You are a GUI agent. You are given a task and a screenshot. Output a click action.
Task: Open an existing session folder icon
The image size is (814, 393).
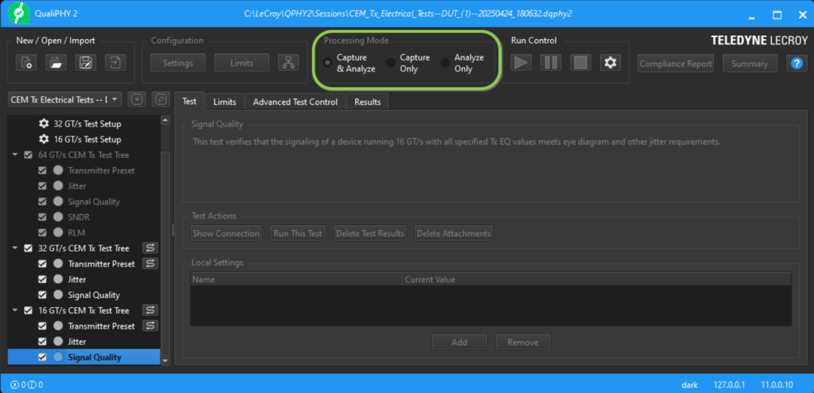56,62
